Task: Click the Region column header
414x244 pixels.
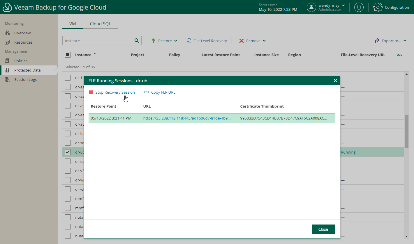Action: click(x=295, y=55)
